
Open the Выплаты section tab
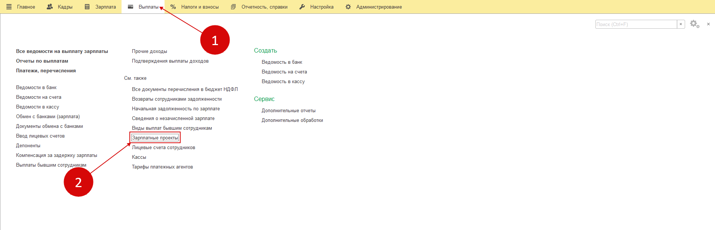click(148, 7)
